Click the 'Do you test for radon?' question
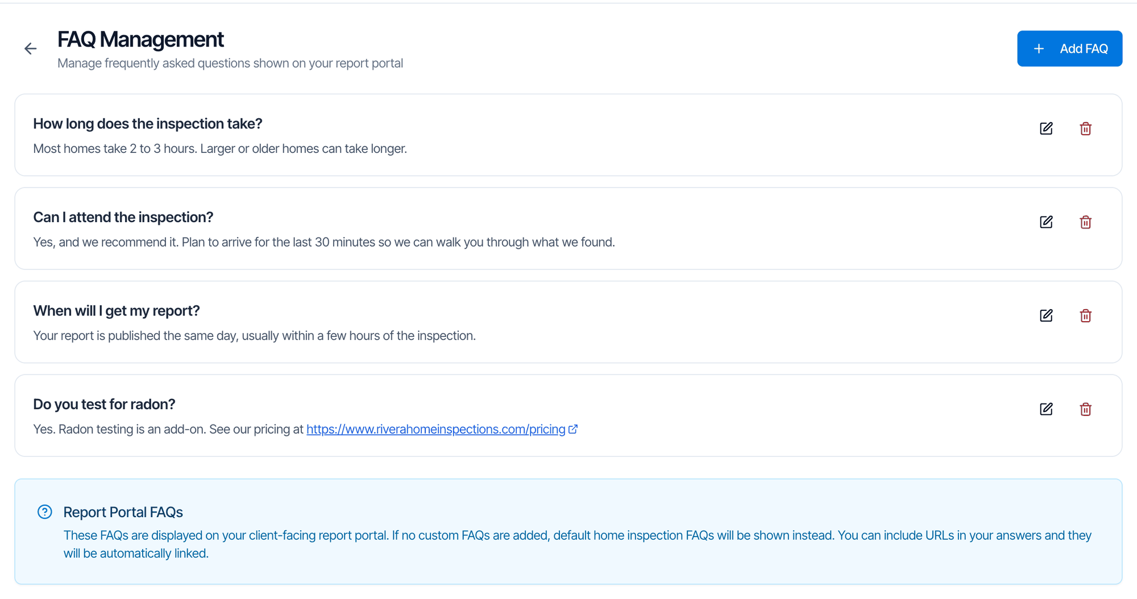1137x599 pixels. coord(104,405)
